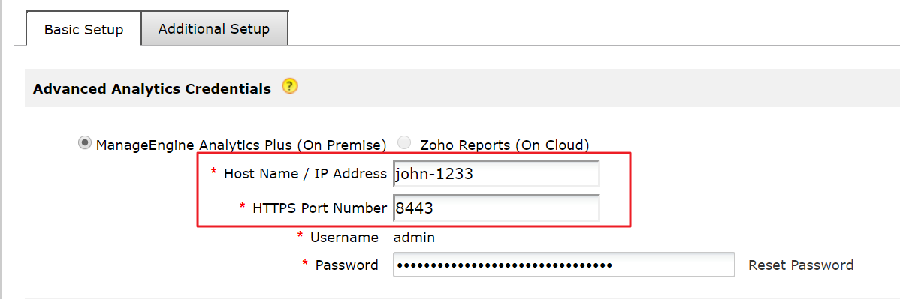Click the Host Name / IP Address label

tap(305, 174)
